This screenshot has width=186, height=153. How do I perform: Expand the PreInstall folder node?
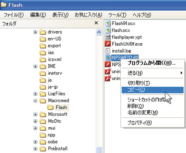click(x=35, y=149)
